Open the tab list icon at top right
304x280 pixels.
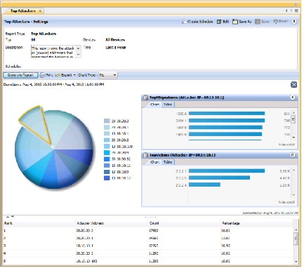pyautogui.click(x=296, y=11)
